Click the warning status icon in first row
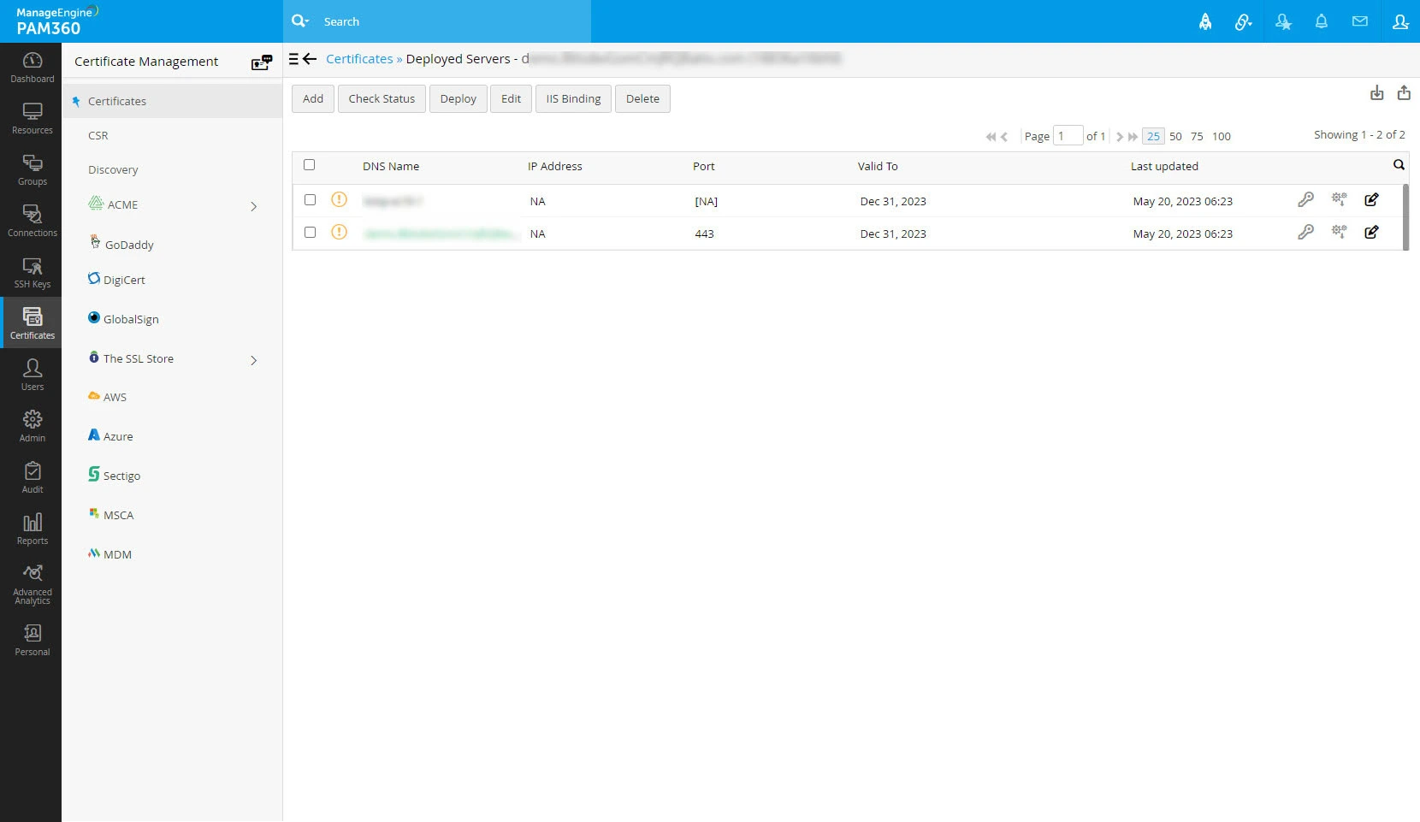Viewport: 1420px width, 822px height. tap(340, 200)
